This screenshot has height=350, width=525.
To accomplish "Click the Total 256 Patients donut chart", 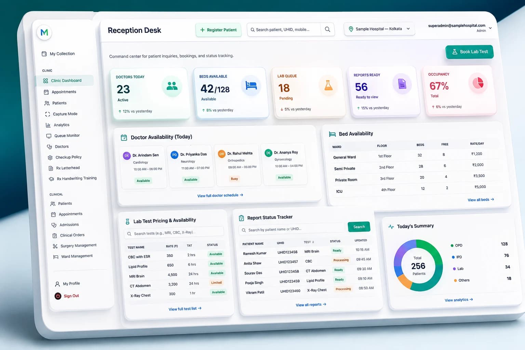I will point(418,266).
